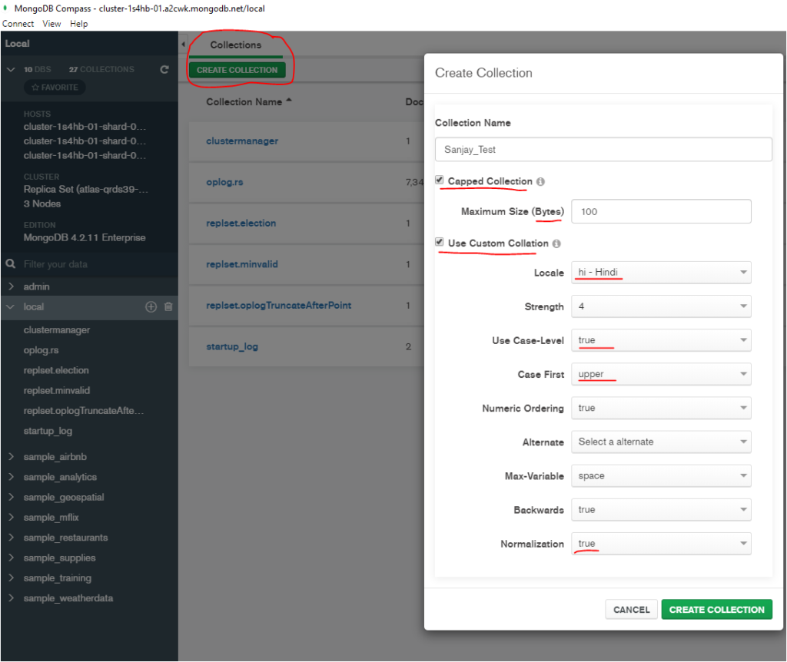This screenshot has height=662, width=787.
Task: Click the 3 Nodes text in sidebar
Action: [x=42, y=204]
